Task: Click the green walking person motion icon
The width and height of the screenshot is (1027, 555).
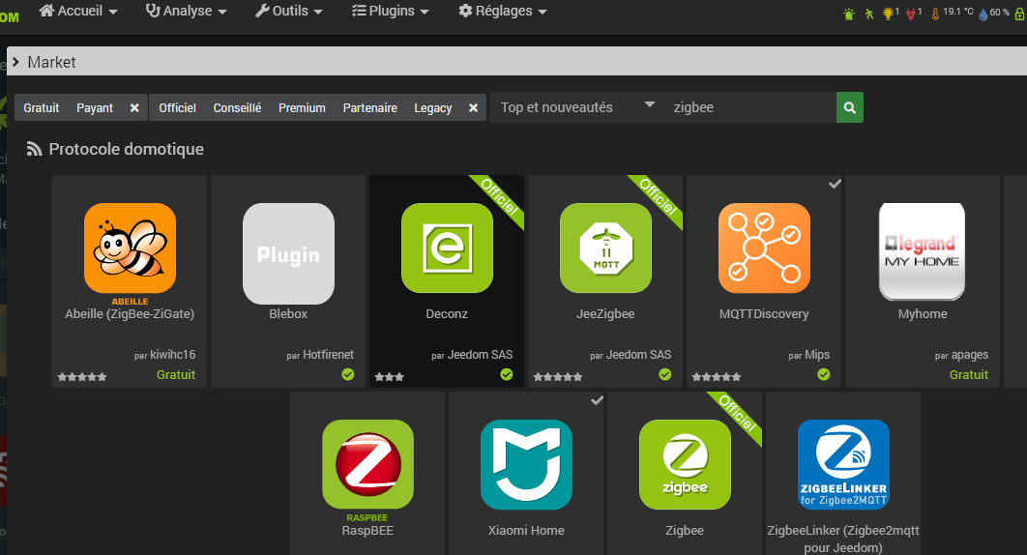Action: click(x=869, y=14)
